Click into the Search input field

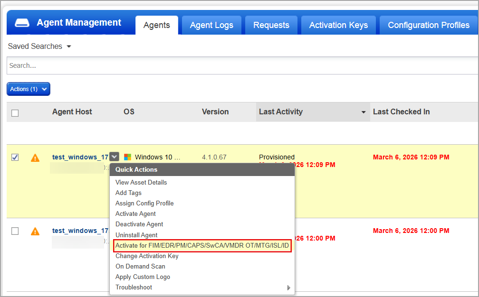238,65
